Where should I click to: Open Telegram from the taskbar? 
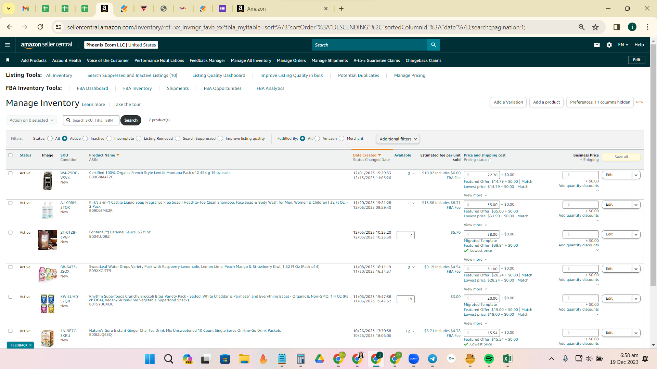pos(432,359)
